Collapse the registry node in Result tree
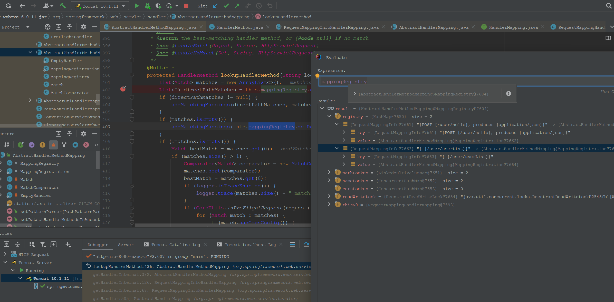The width and height of the screenshot is (614, 302). pos(329,116)
